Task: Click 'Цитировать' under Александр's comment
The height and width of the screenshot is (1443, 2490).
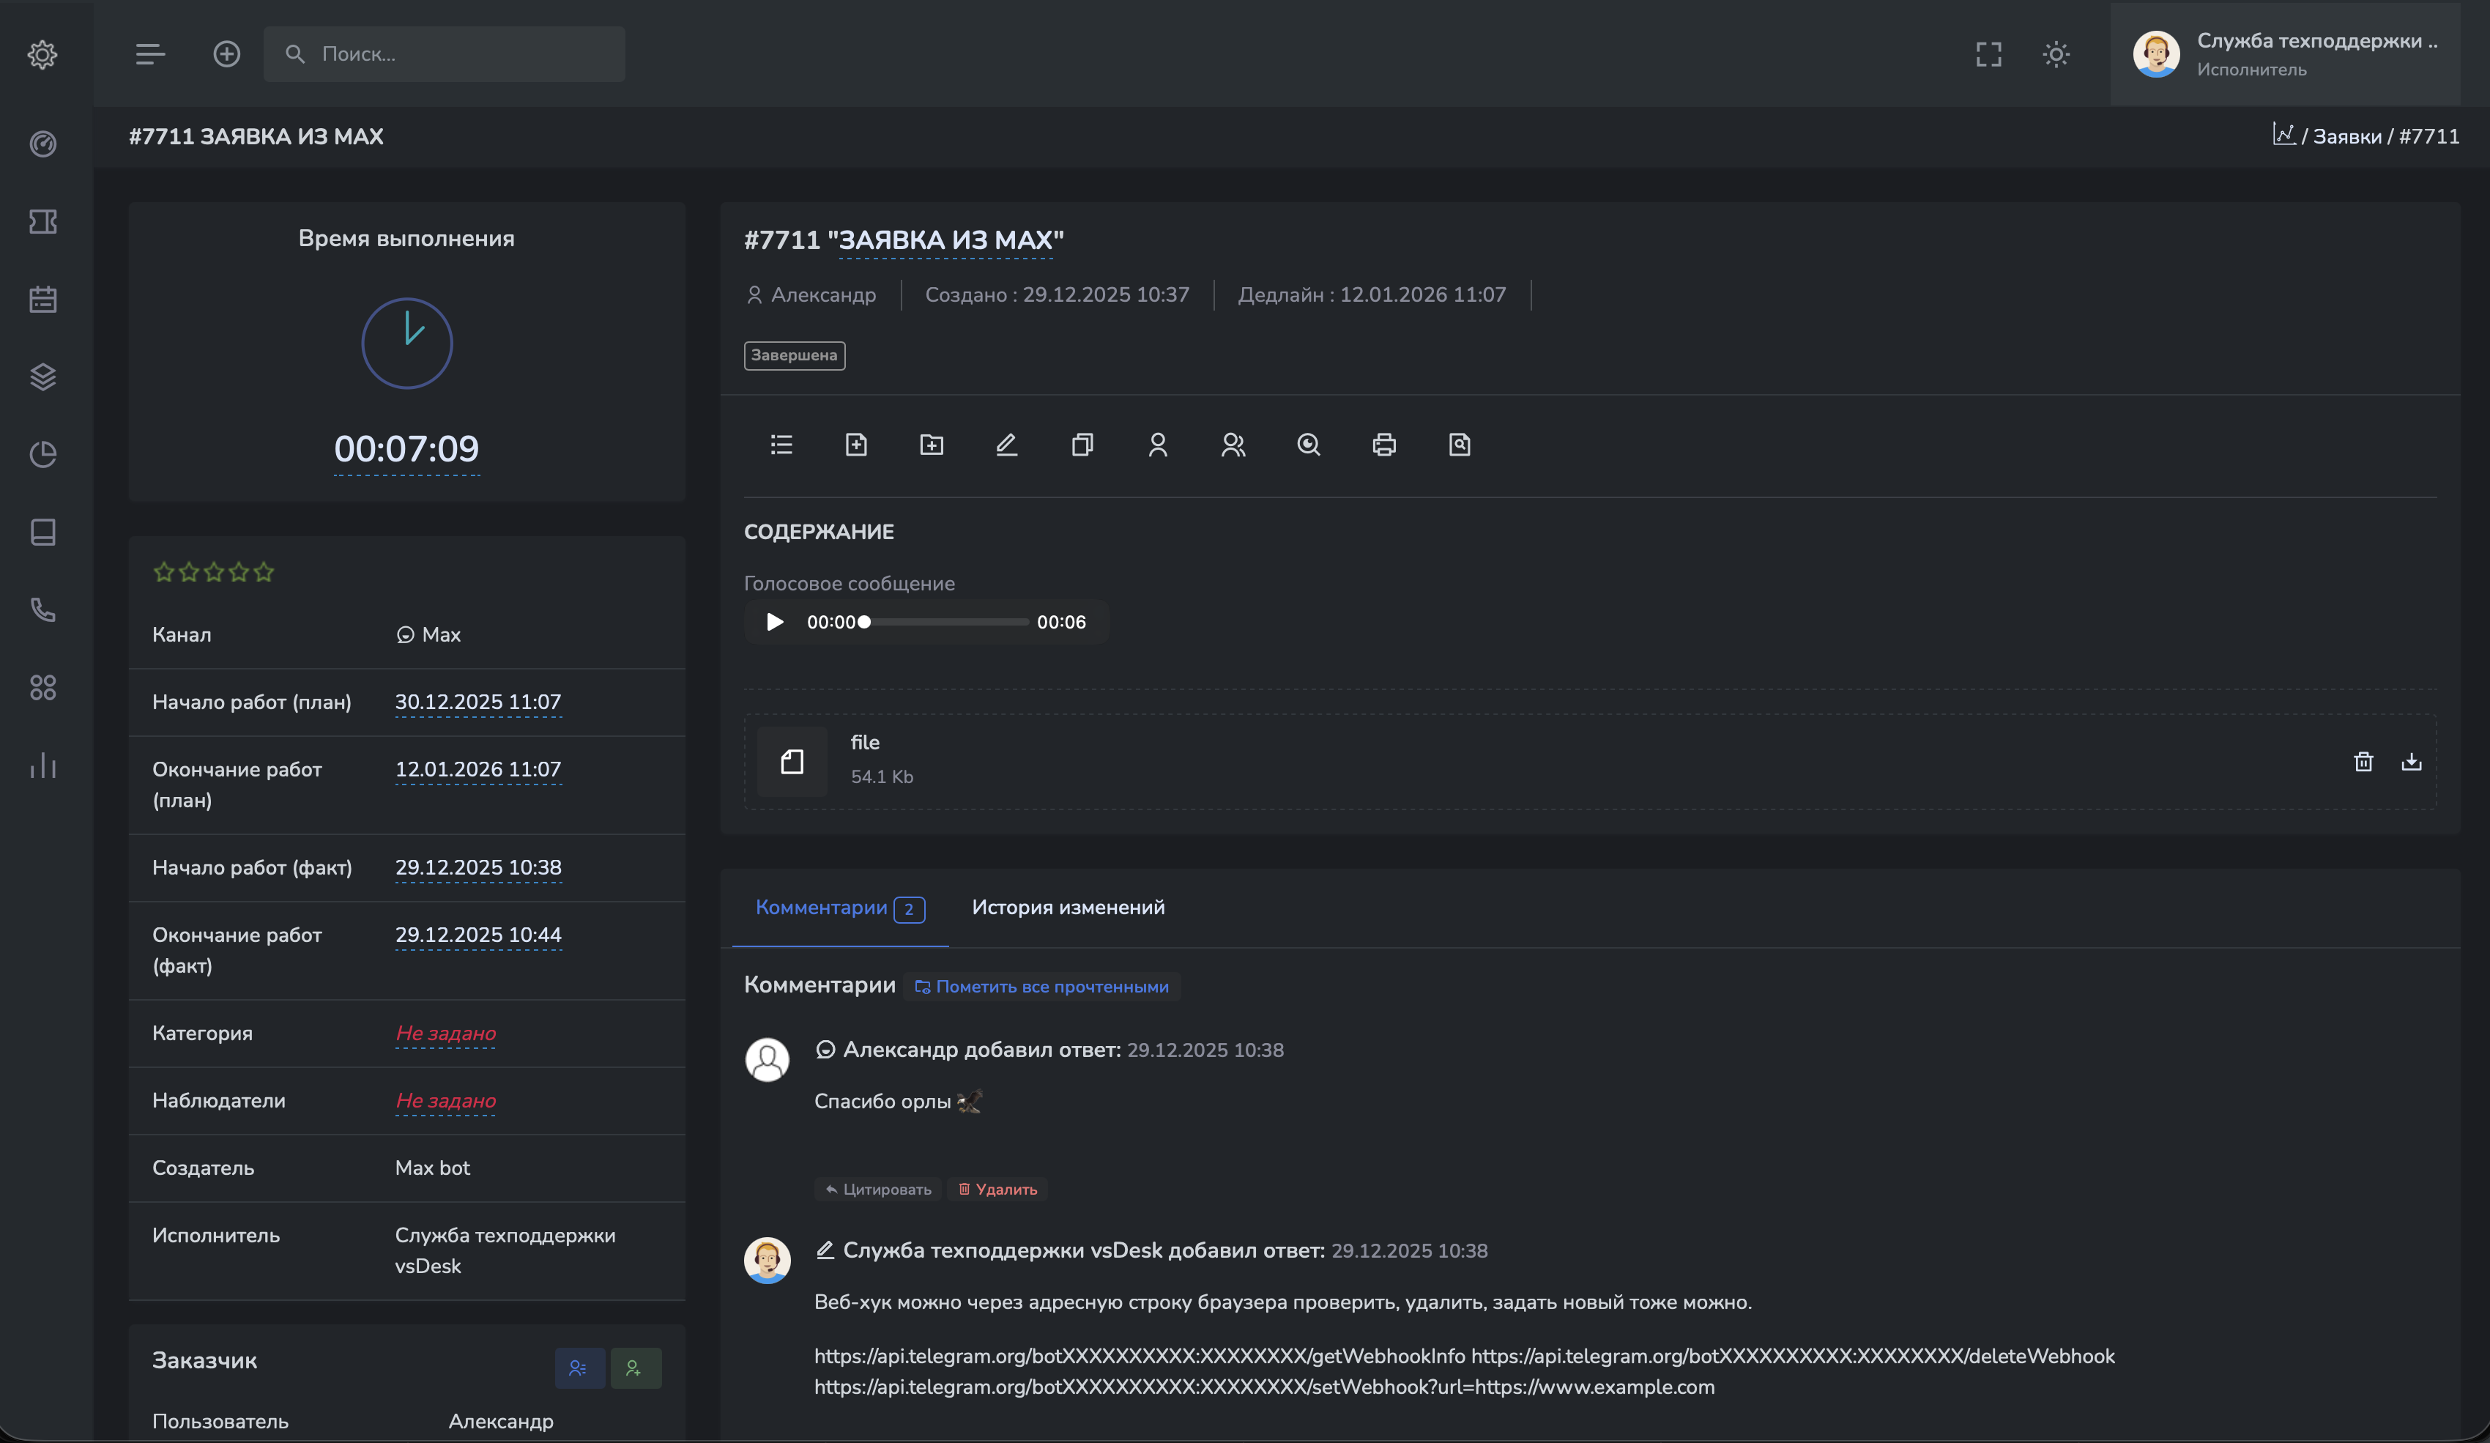Action: [877, 1189]
